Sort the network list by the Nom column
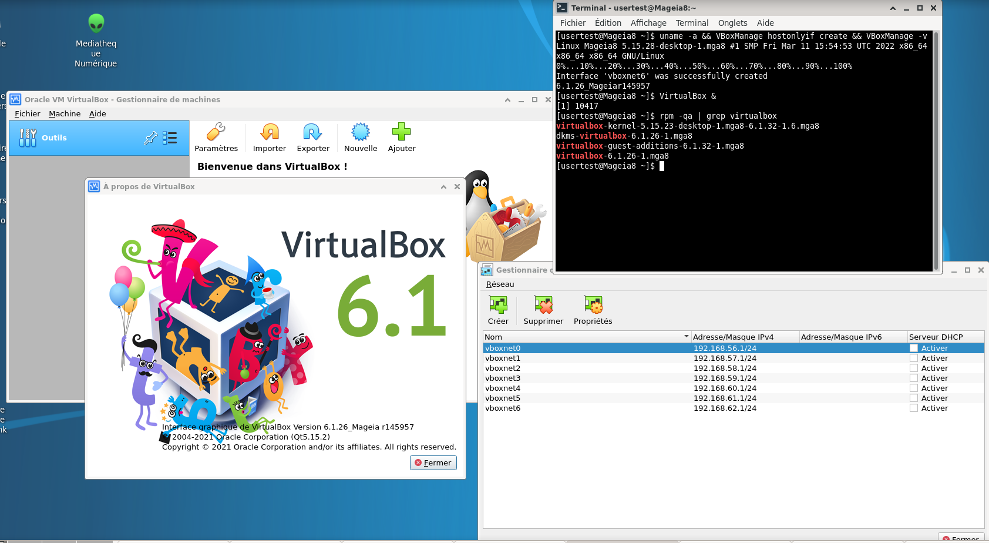This screenshot has width=989, height=543. tap(587, 337)
